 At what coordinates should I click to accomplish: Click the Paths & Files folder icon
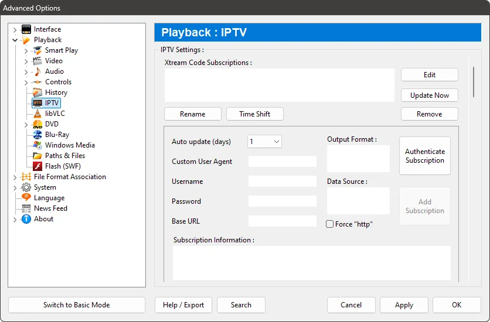(38, 156)
